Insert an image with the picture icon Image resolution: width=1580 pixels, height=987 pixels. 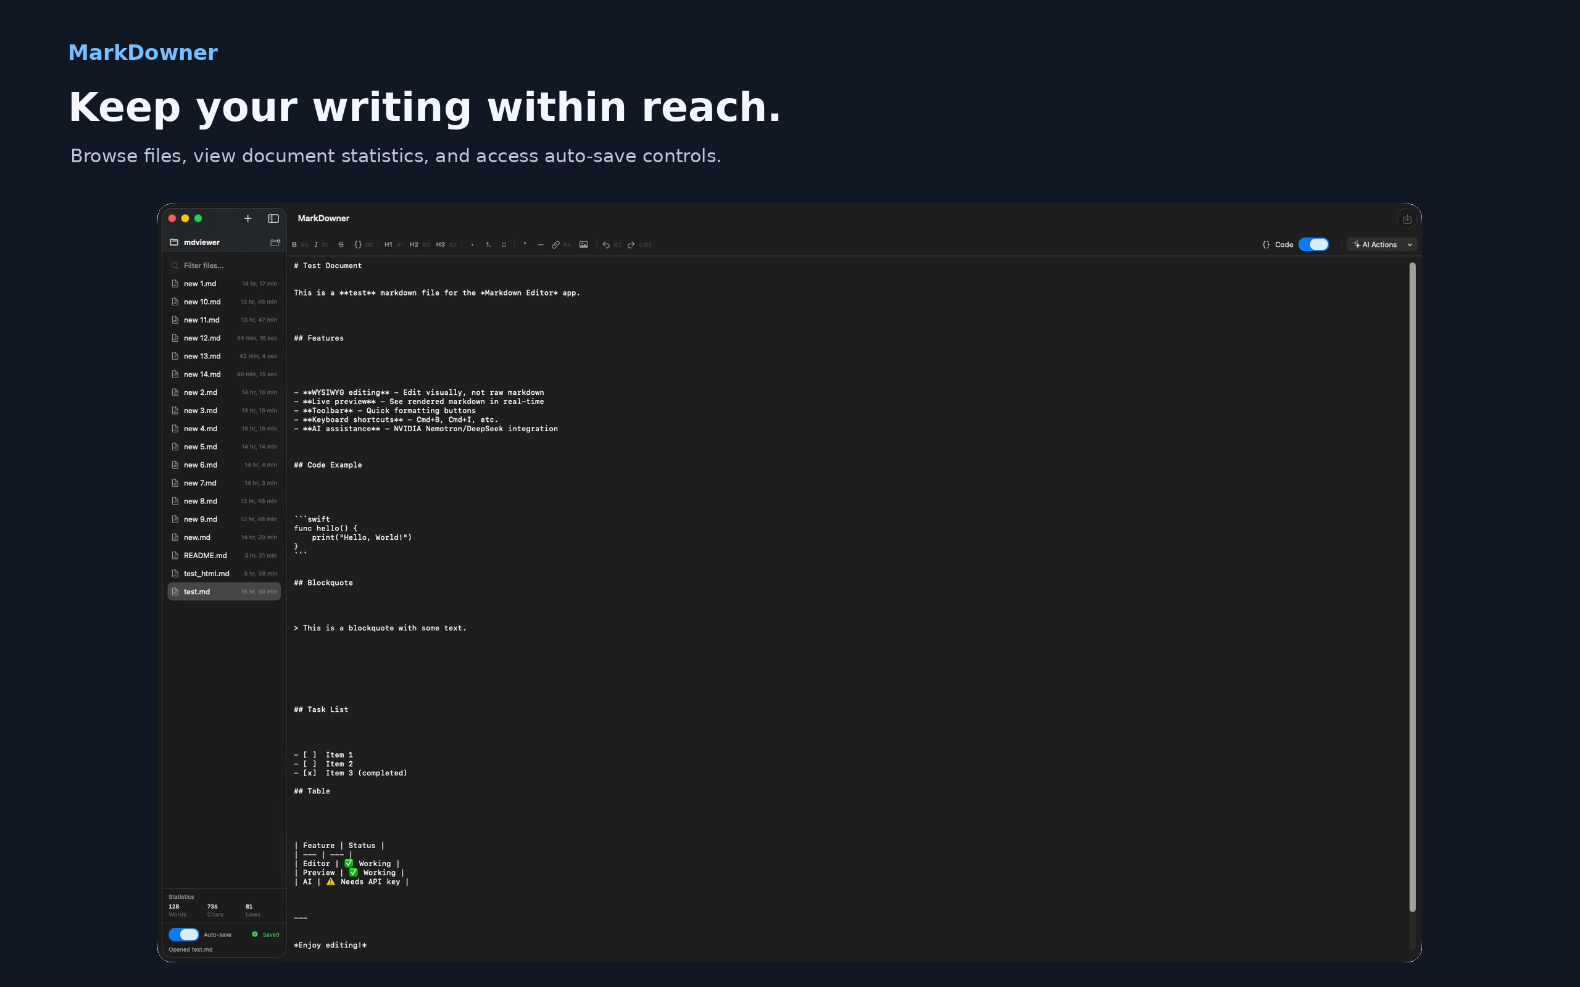[x=584, y=245]
